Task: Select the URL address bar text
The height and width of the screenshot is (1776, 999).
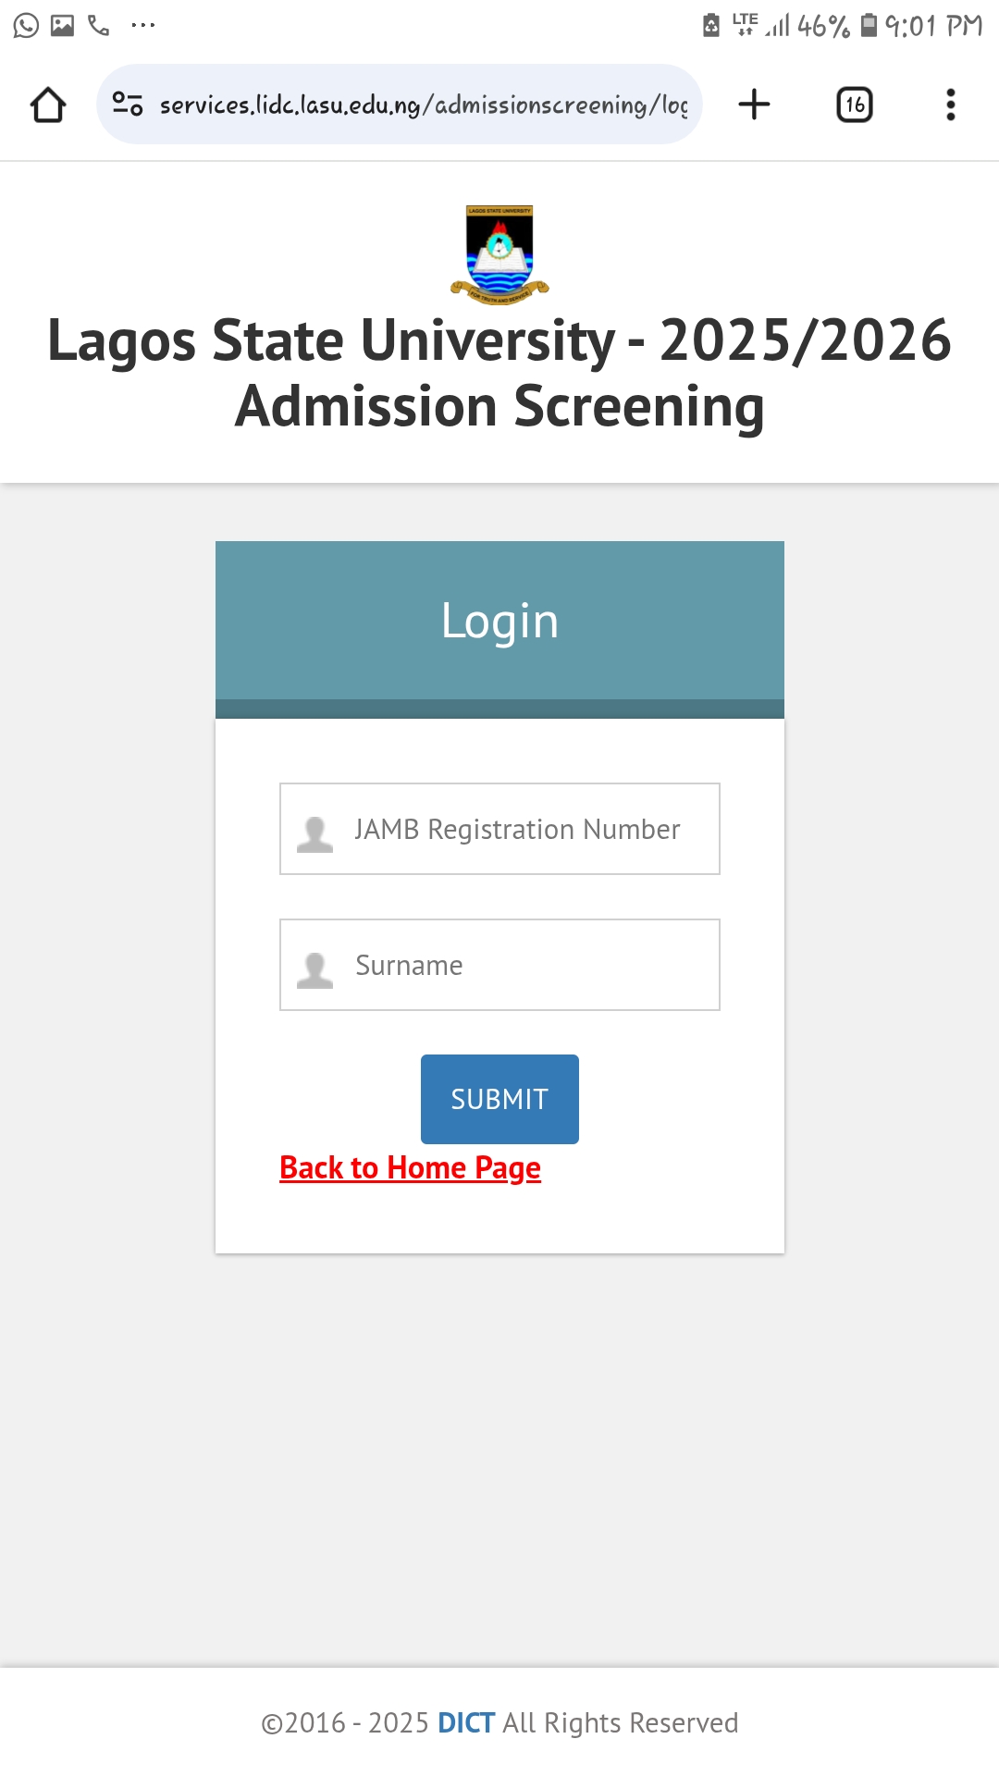Action: point(424,105)
